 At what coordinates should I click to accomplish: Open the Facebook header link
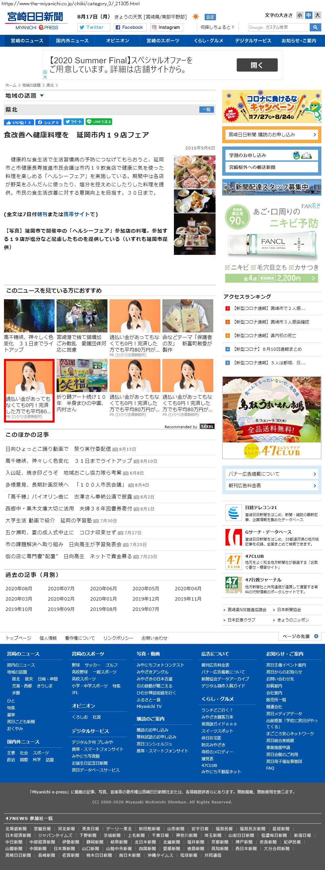[x=129, y=28]
